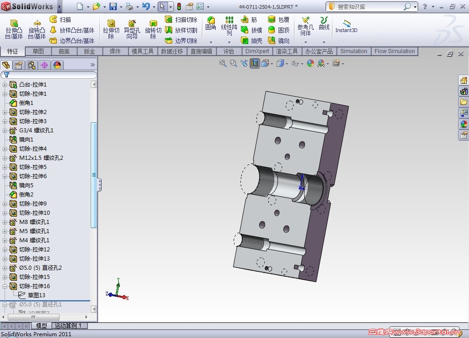The height and width of the screenshot is (338, 469).
Task: Toggle the Section View button
Action: pyautogui.click(x=255, y=63)
